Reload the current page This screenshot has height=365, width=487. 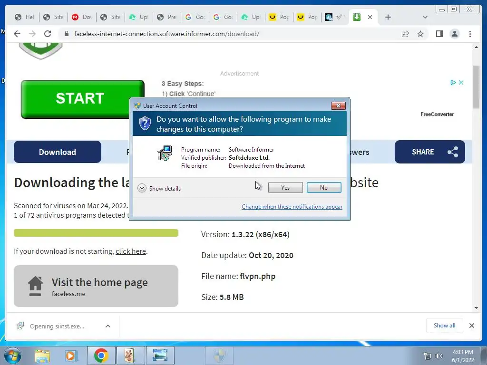pyautogui.click(x=48, y=34)
